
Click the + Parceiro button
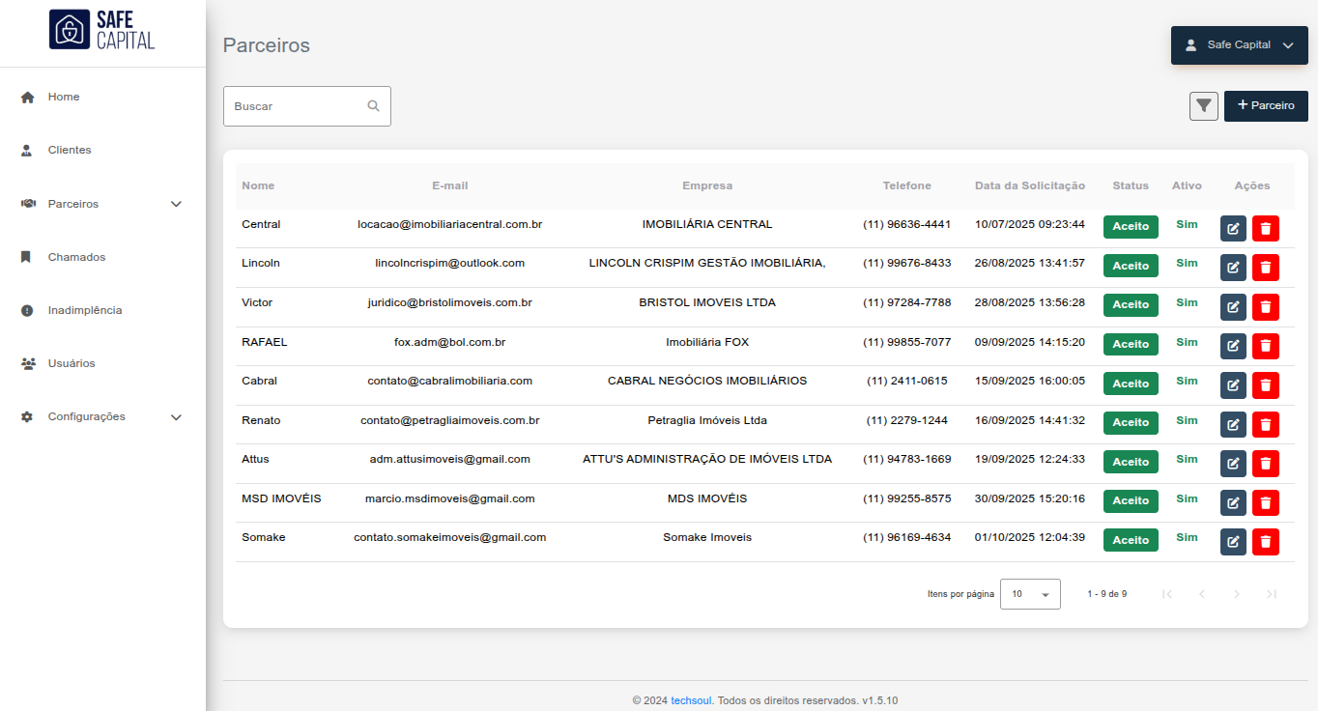coord(1266,106)
